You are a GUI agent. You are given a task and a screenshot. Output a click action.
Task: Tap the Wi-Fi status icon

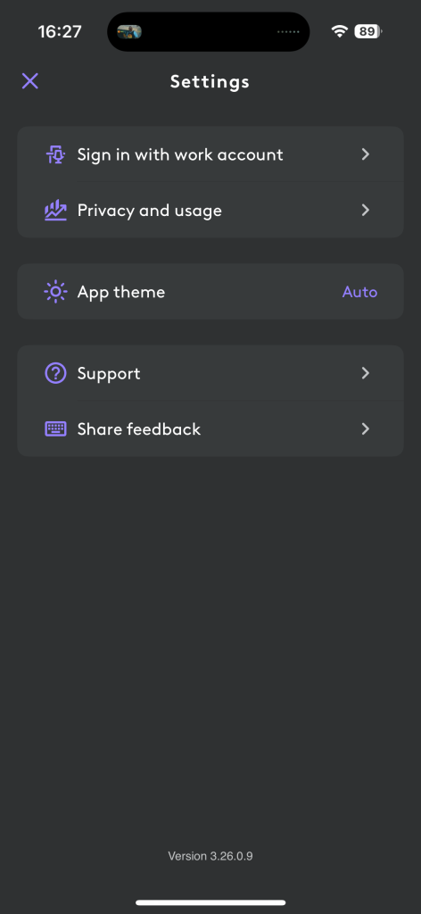(x=339, y=31)
